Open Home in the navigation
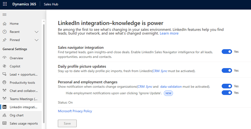 (21, 24)
